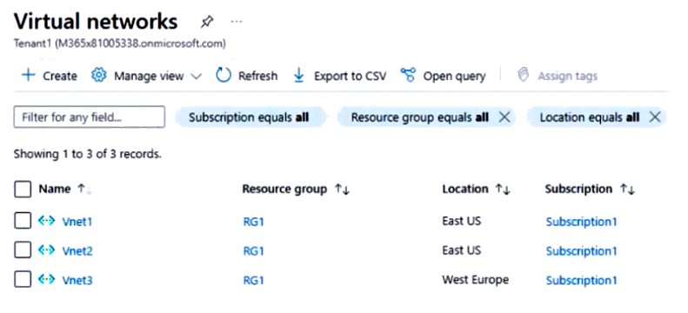Tick the select-all checkbox beside Name
688x313 pixels.
click(23, 190)
